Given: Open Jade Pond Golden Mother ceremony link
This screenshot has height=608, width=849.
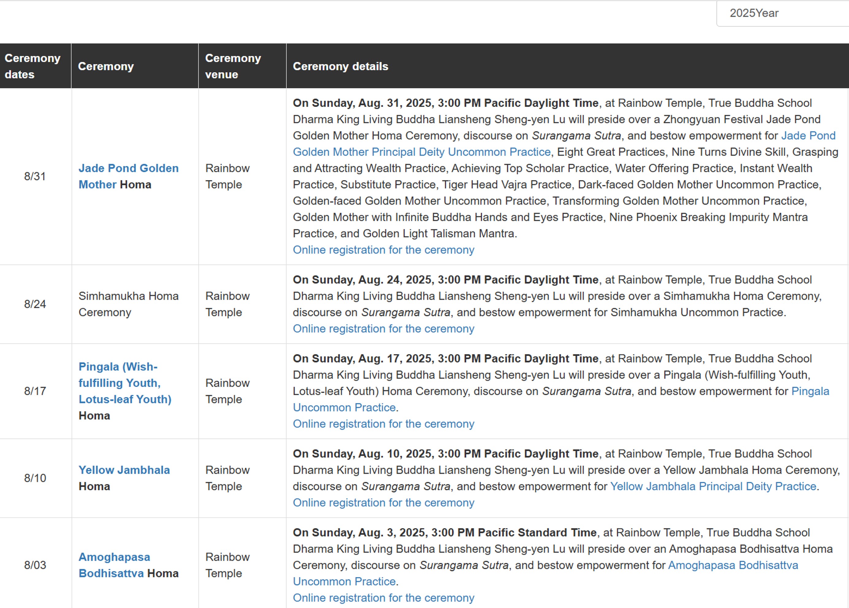Looking at the screenshot, I should coord(128,176).
